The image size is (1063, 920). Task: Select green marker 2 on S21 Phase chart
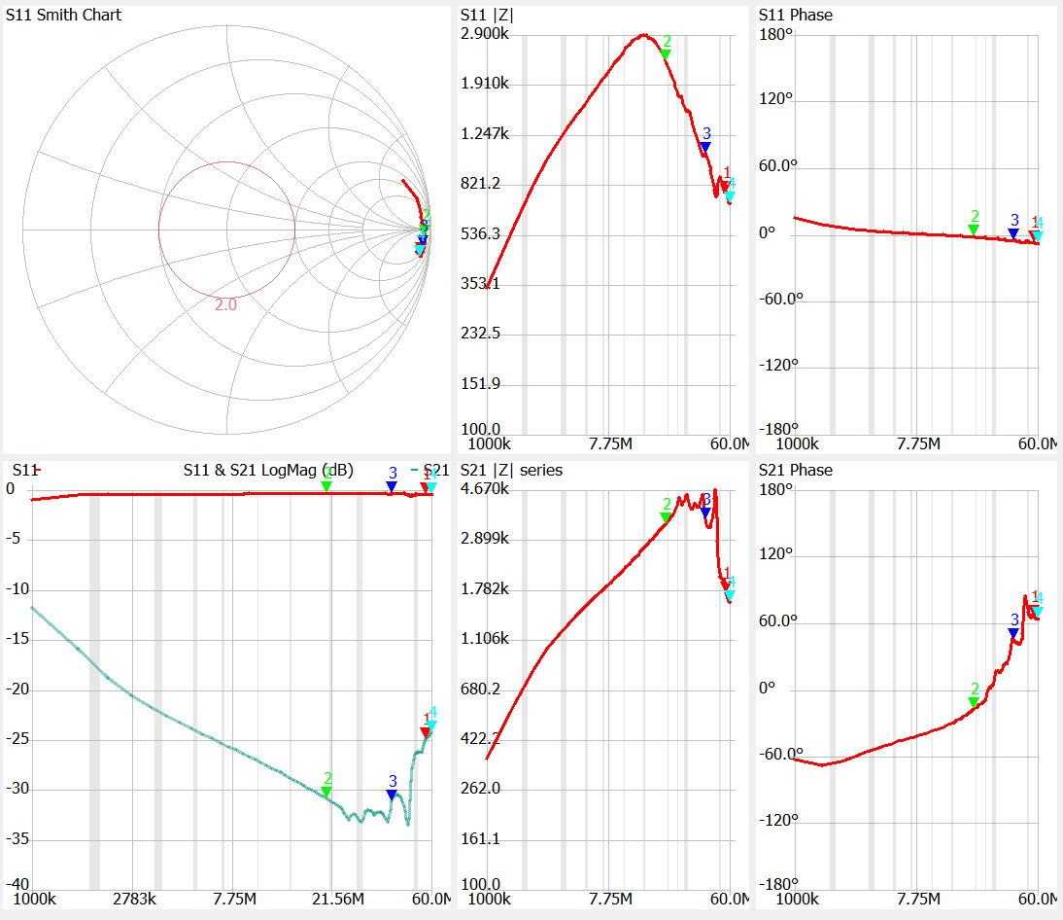coord(974,701)
